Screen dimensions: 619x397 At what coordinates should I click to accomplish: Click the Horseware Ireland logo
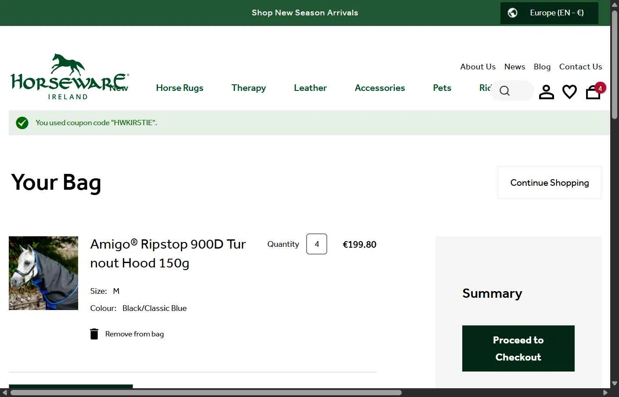[70, 77]
